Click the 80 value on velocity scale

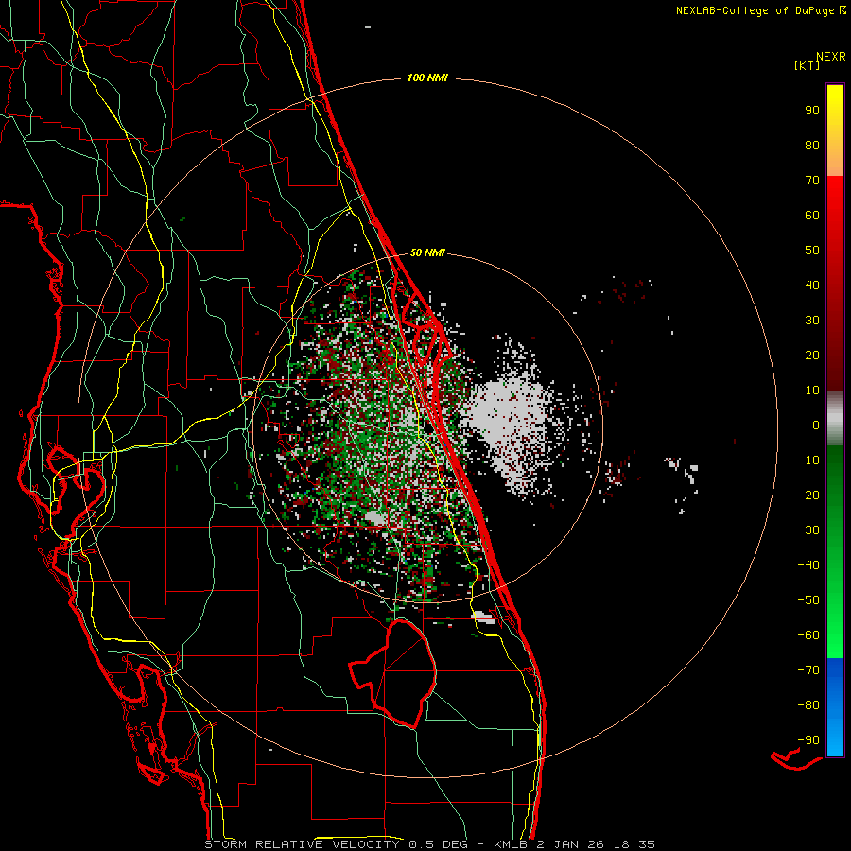812,145
